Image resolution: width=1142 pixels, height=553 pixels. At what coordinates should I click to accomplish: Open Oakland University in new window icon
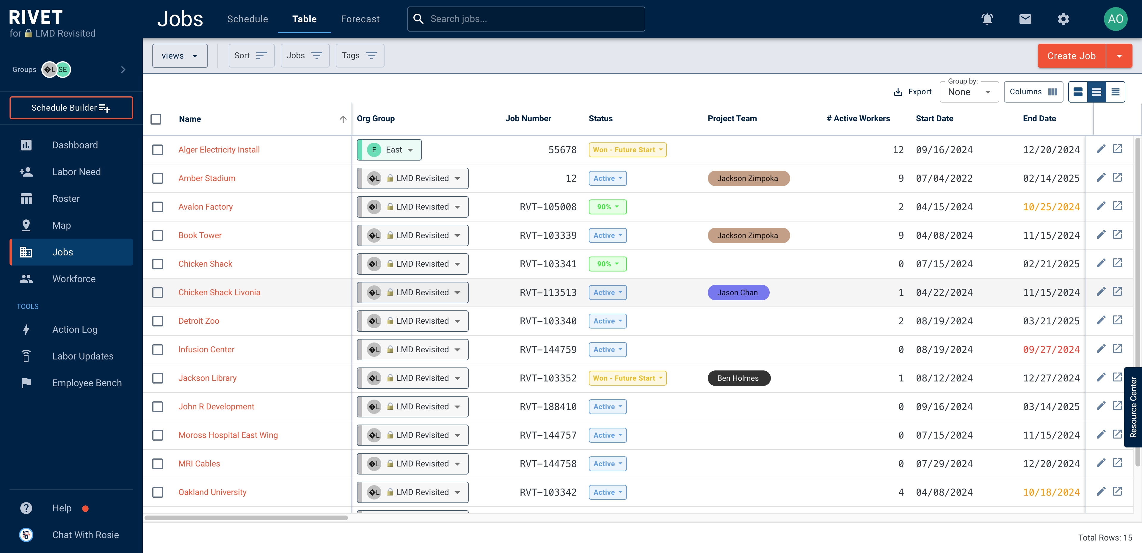pos(1117,491)
